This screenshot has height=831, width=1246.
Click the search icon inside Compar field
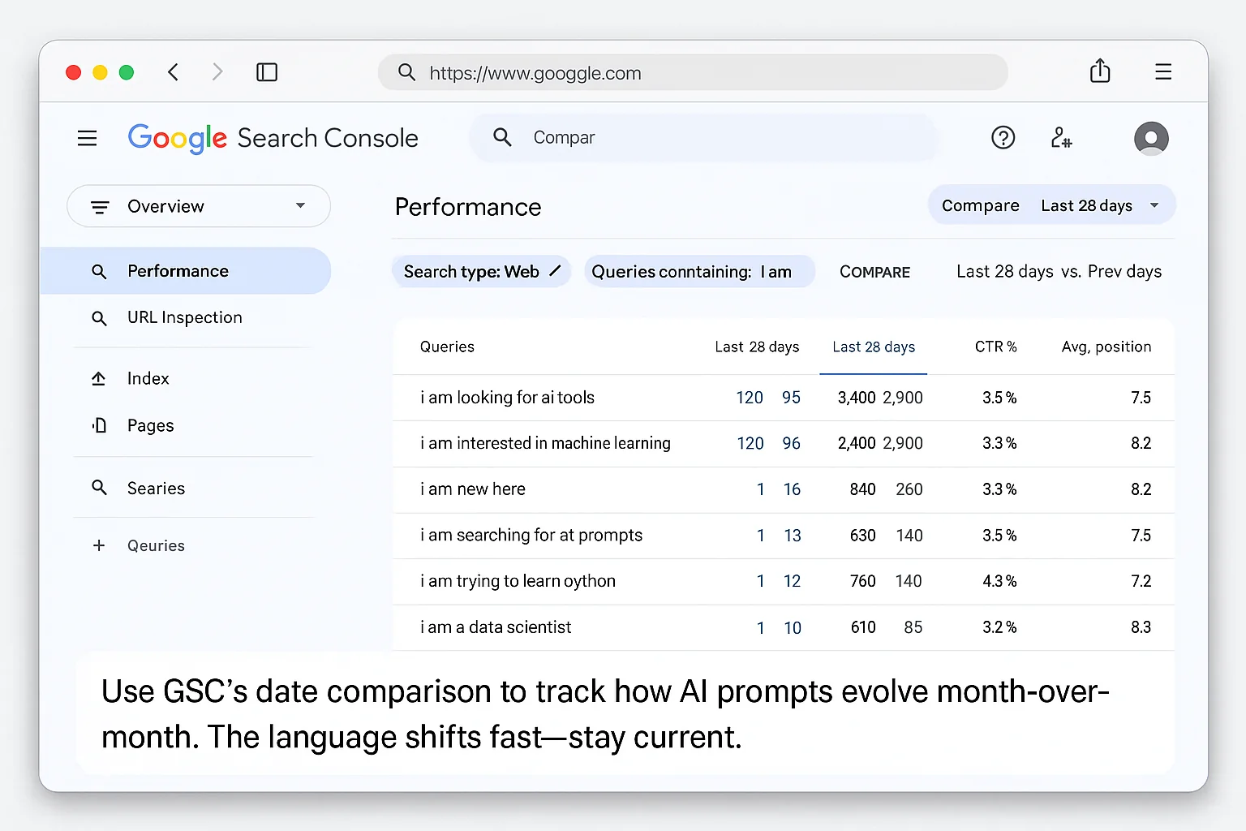tap(502, 137)
